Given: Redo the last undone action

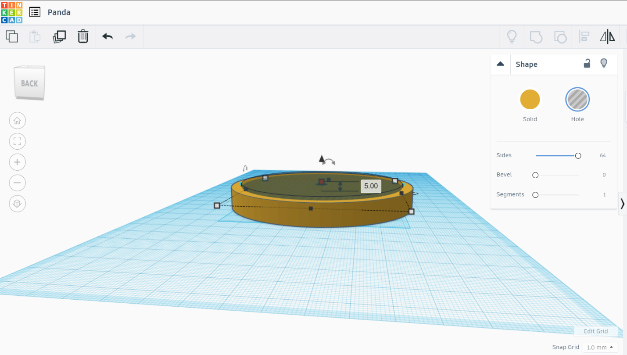Looking at the screenshot, I should pyautogui.click(x=131, y=36).
